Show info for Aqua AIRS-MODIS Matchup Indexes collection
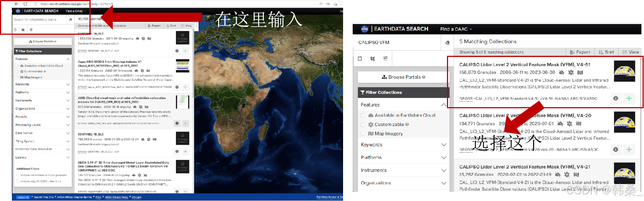The image size is (644, 201). pos(177,87)
